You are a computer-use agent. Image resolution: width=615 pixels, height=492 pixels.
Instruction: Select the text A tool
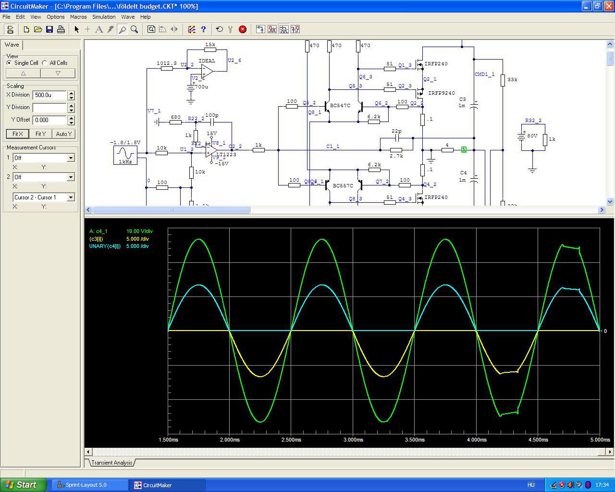(x=99, y=29)
